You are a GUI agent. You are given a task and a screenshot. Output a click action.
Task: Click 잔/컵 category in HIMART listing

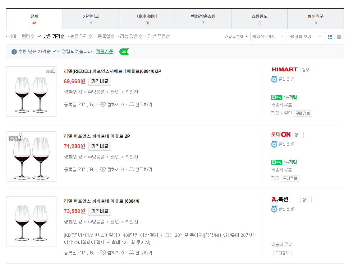tap(115, 92)
